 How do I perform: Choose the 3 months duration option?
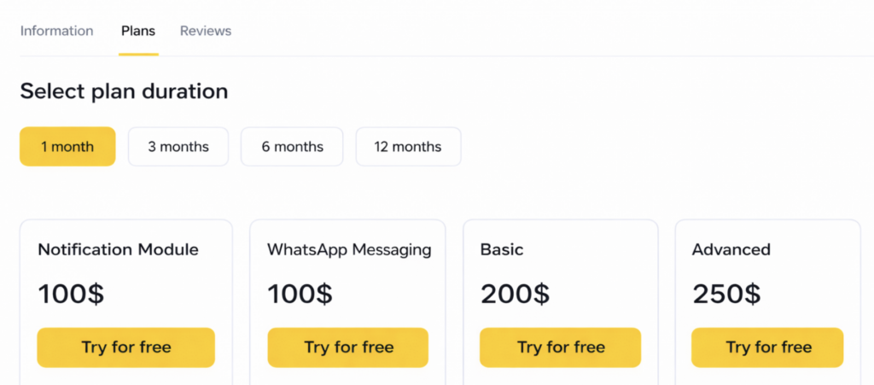pos(178,147)
